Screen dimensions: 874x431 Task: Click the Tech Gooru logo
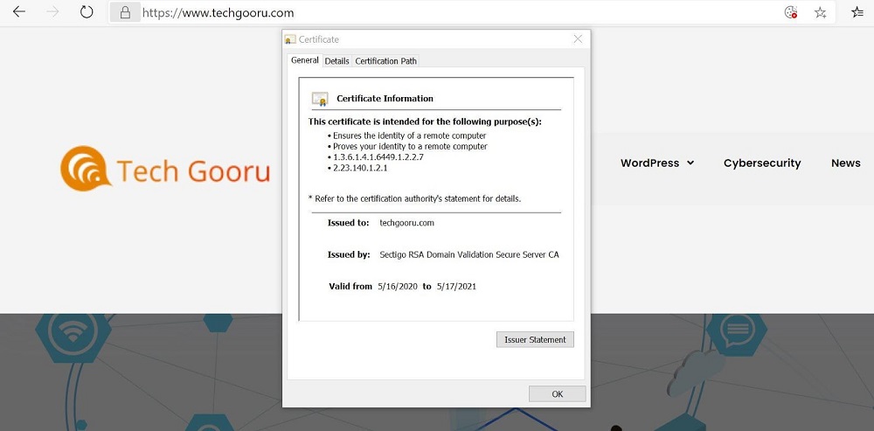click(165, 169)
